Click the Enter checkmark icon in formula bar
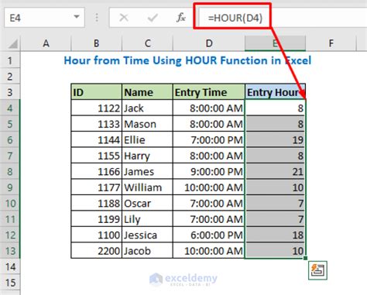Image resolution: width=367 pixels, height=295 pixels. coord(153,18)
